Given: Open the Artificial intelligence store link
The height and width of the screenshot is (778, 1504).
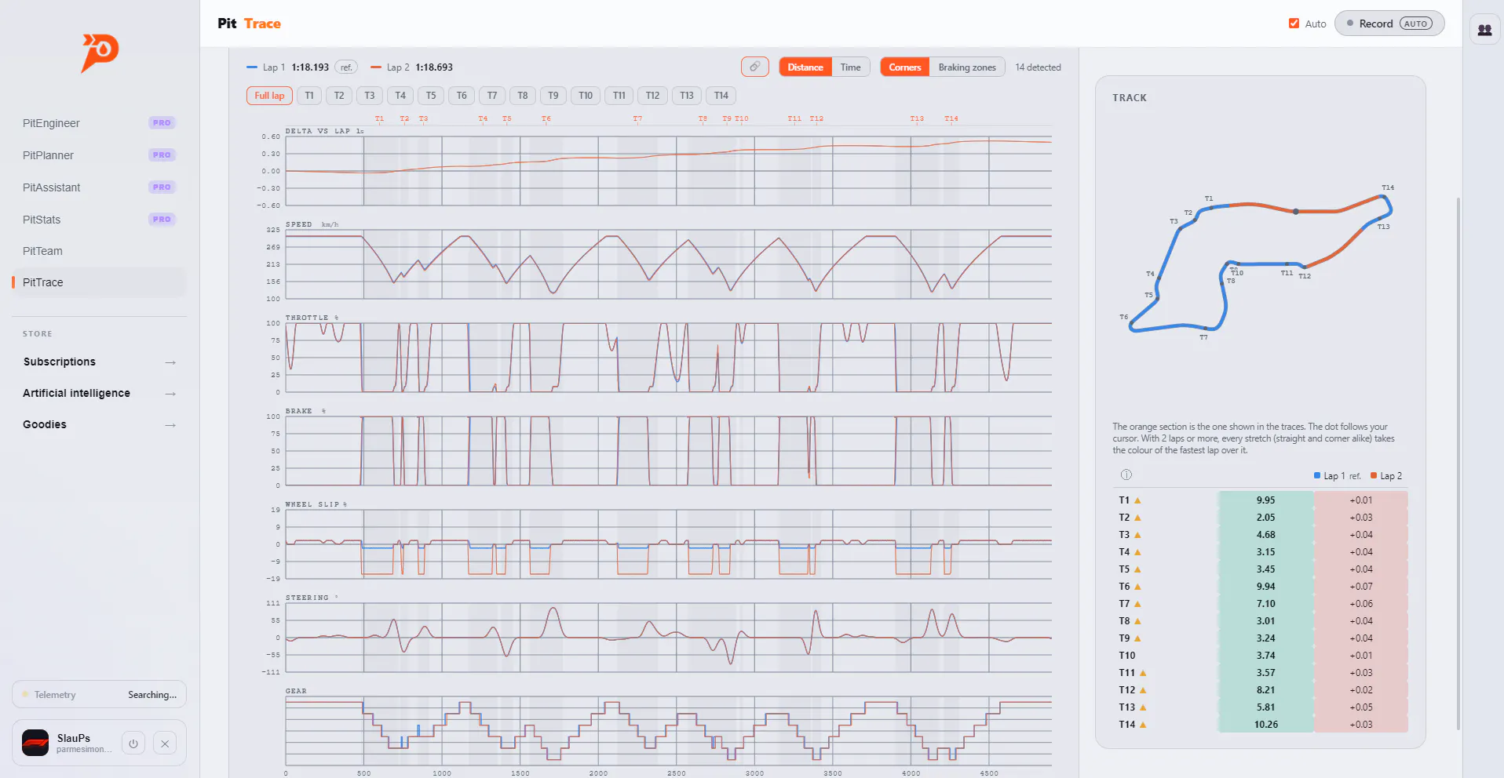Looking at the screenshot, I should coord(99,393).
